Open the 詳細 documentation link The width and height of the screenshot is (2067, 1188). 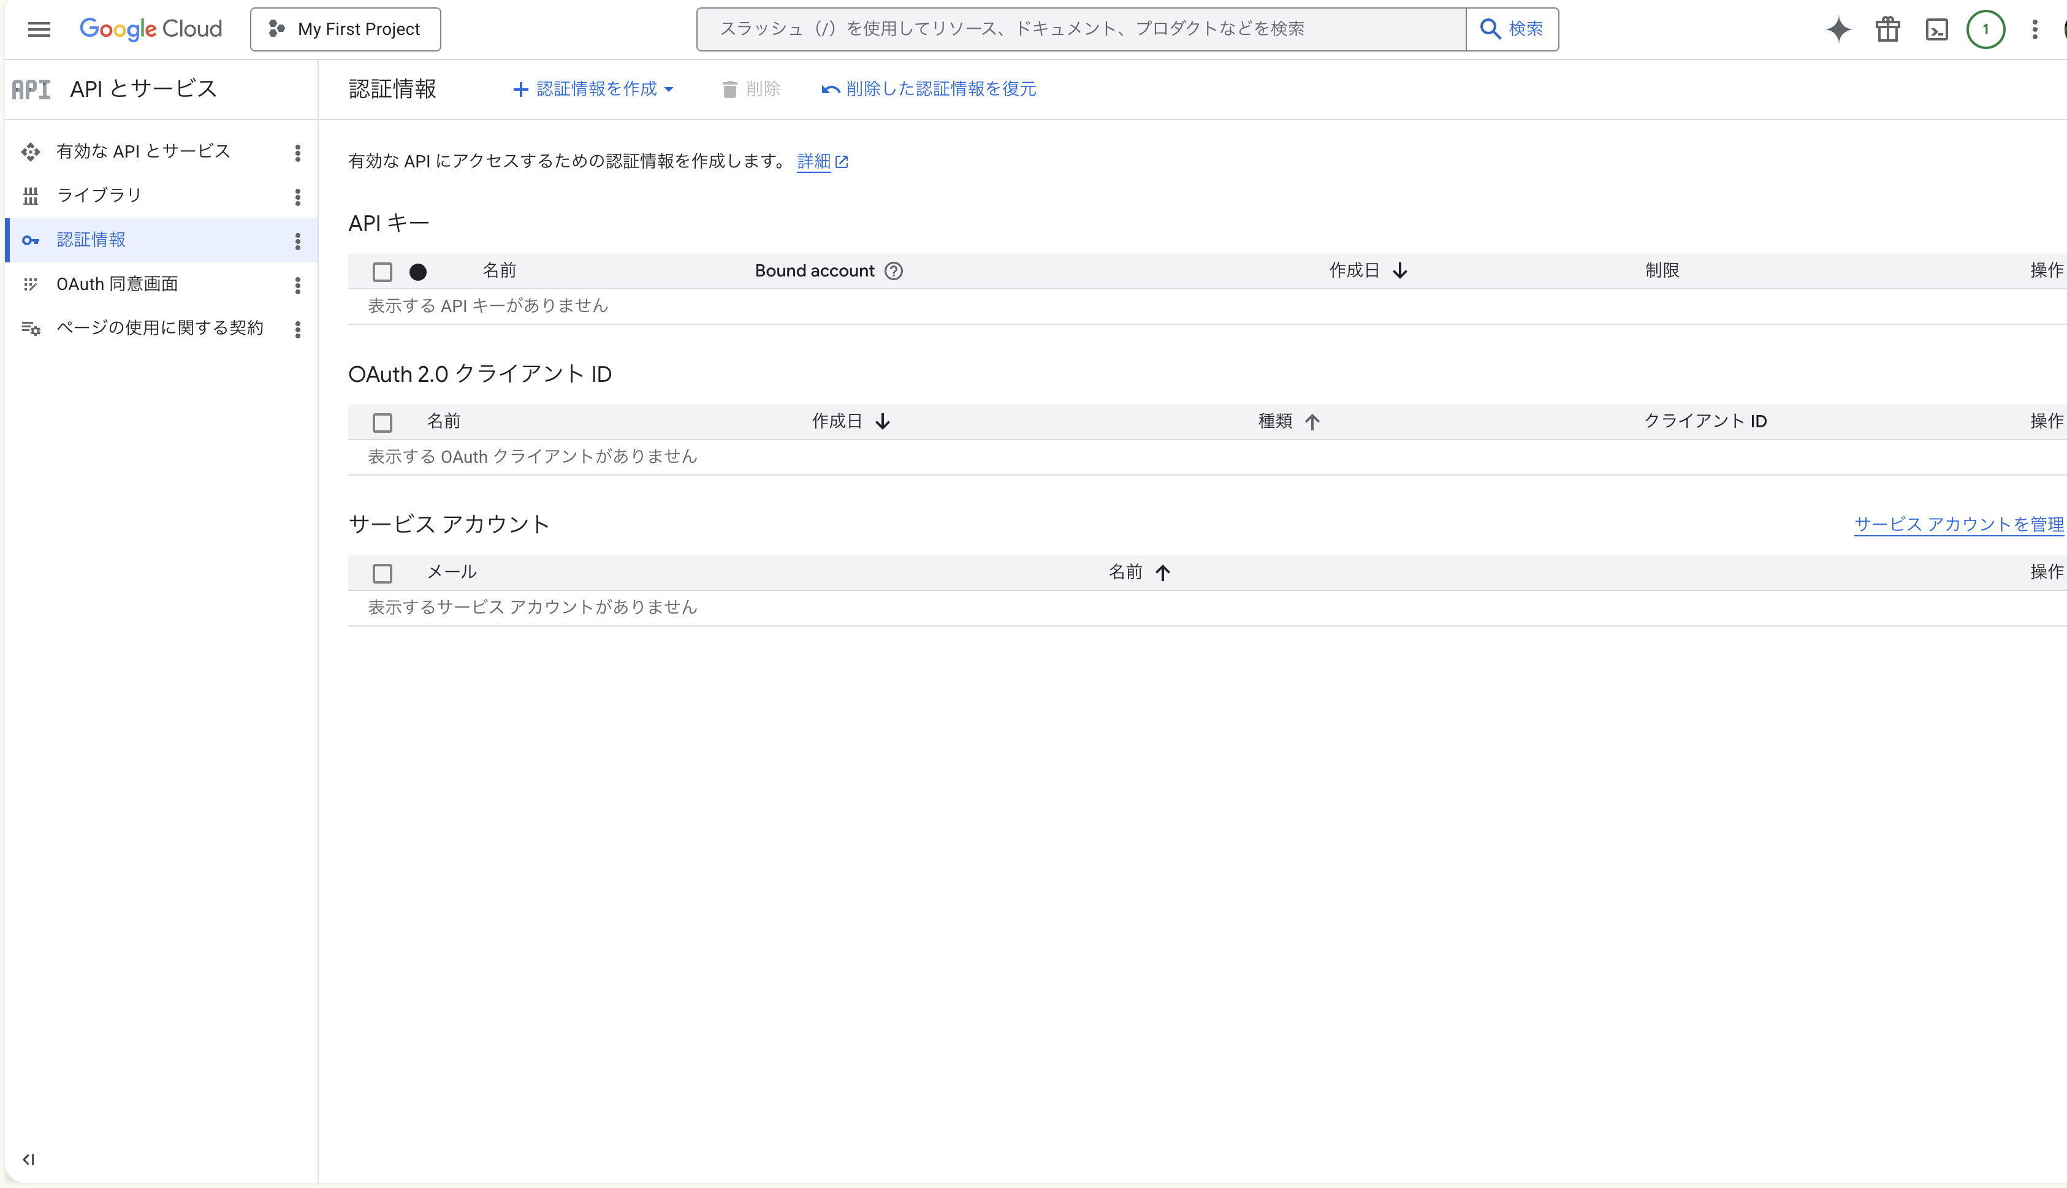coord(822,162)
